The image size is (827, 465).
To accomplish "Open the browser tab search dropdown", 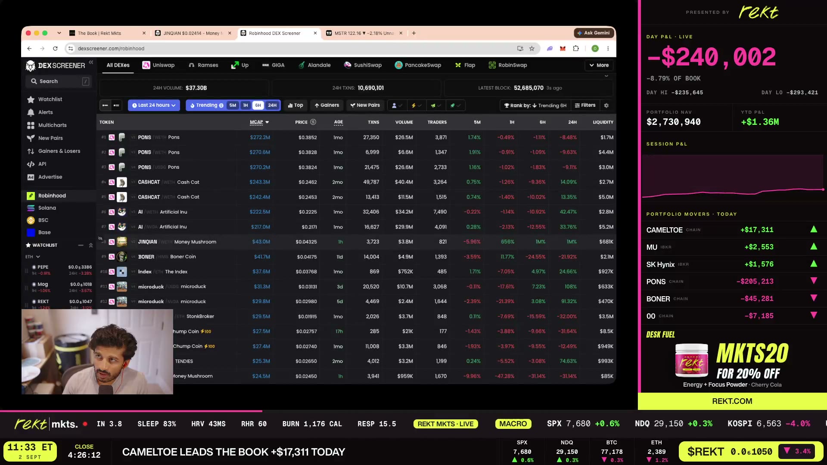I will pyautogui.click(x=59, y=33).
